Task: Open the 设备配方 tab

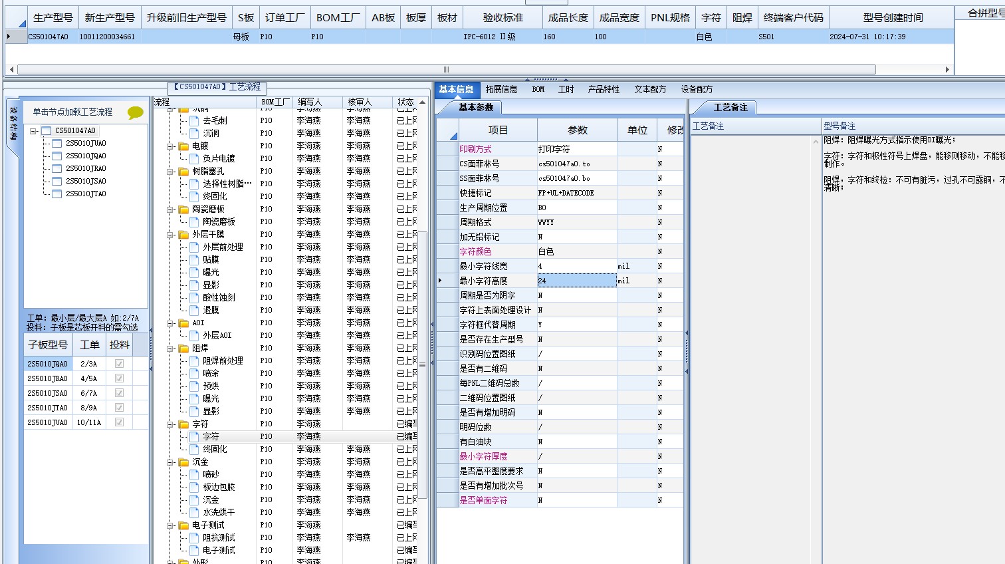Action: (x=697, y=90)
